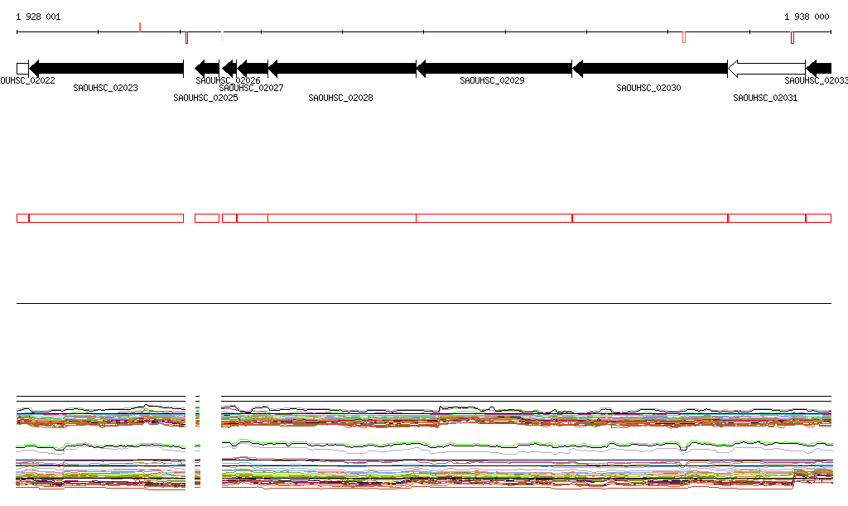Click the SAOUHSC_02023 black gene arrow
848x506 pixels.
pyautogui.click(x=107, y=69)
